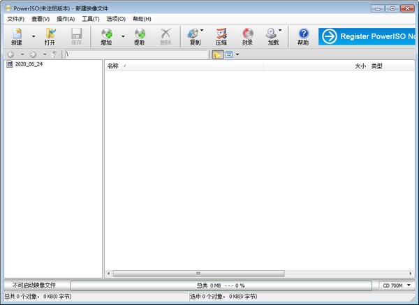Screen dimensions: 419x305
Task: Click the 刻录 (Burn) toolbar icon
Action: coord(248,36)
